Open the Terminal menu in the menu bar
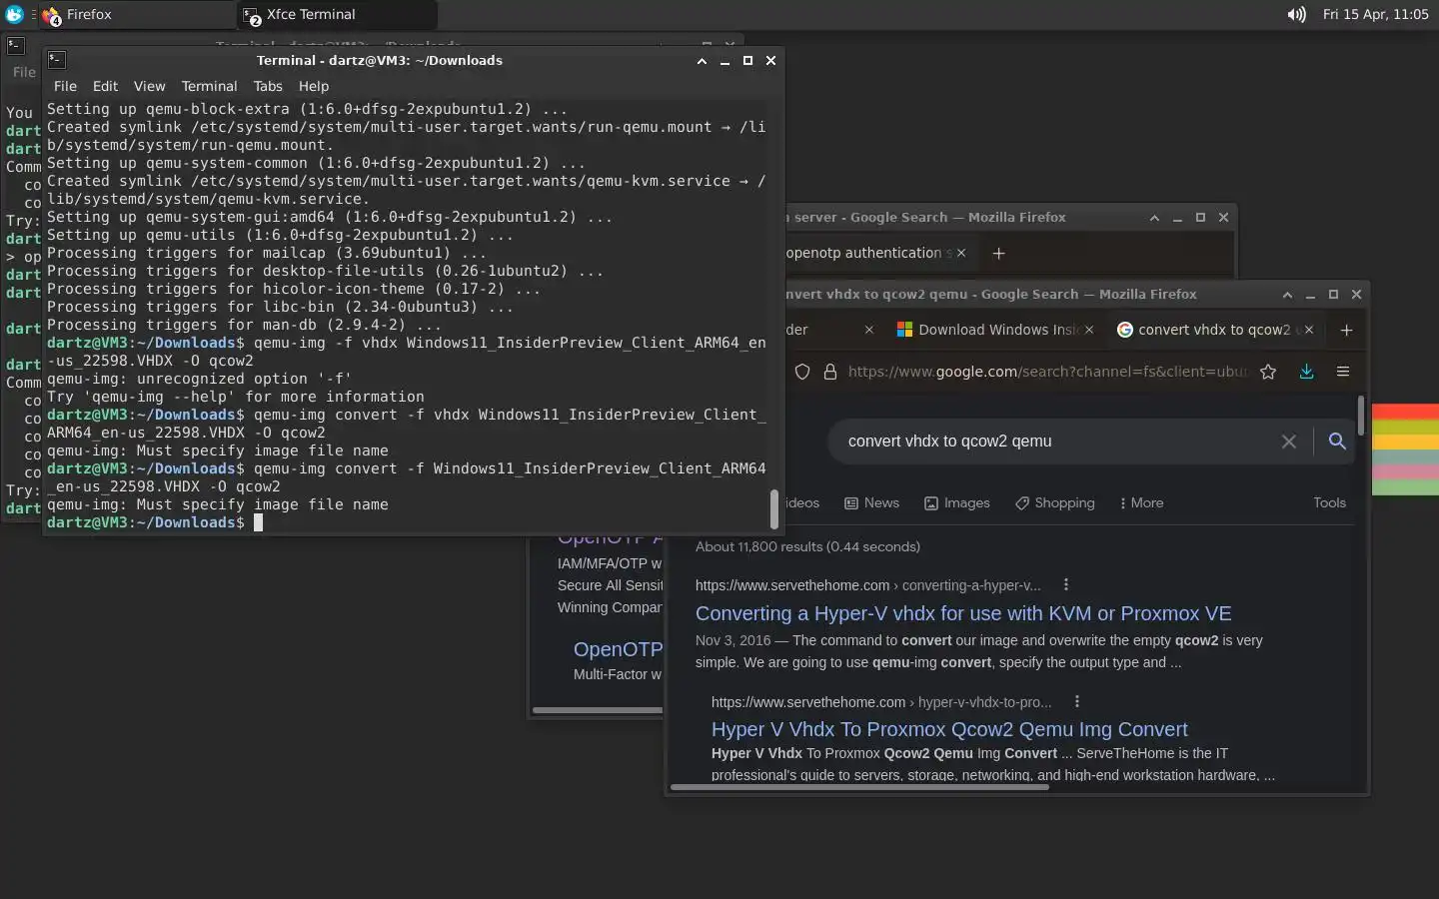 [x=209, y=86]
